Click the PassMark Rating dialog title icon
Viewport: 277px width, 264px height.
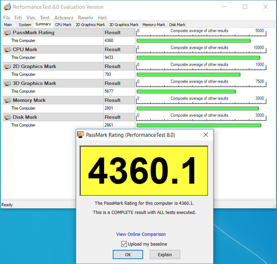pyautogui.click(x=81, y=135)
